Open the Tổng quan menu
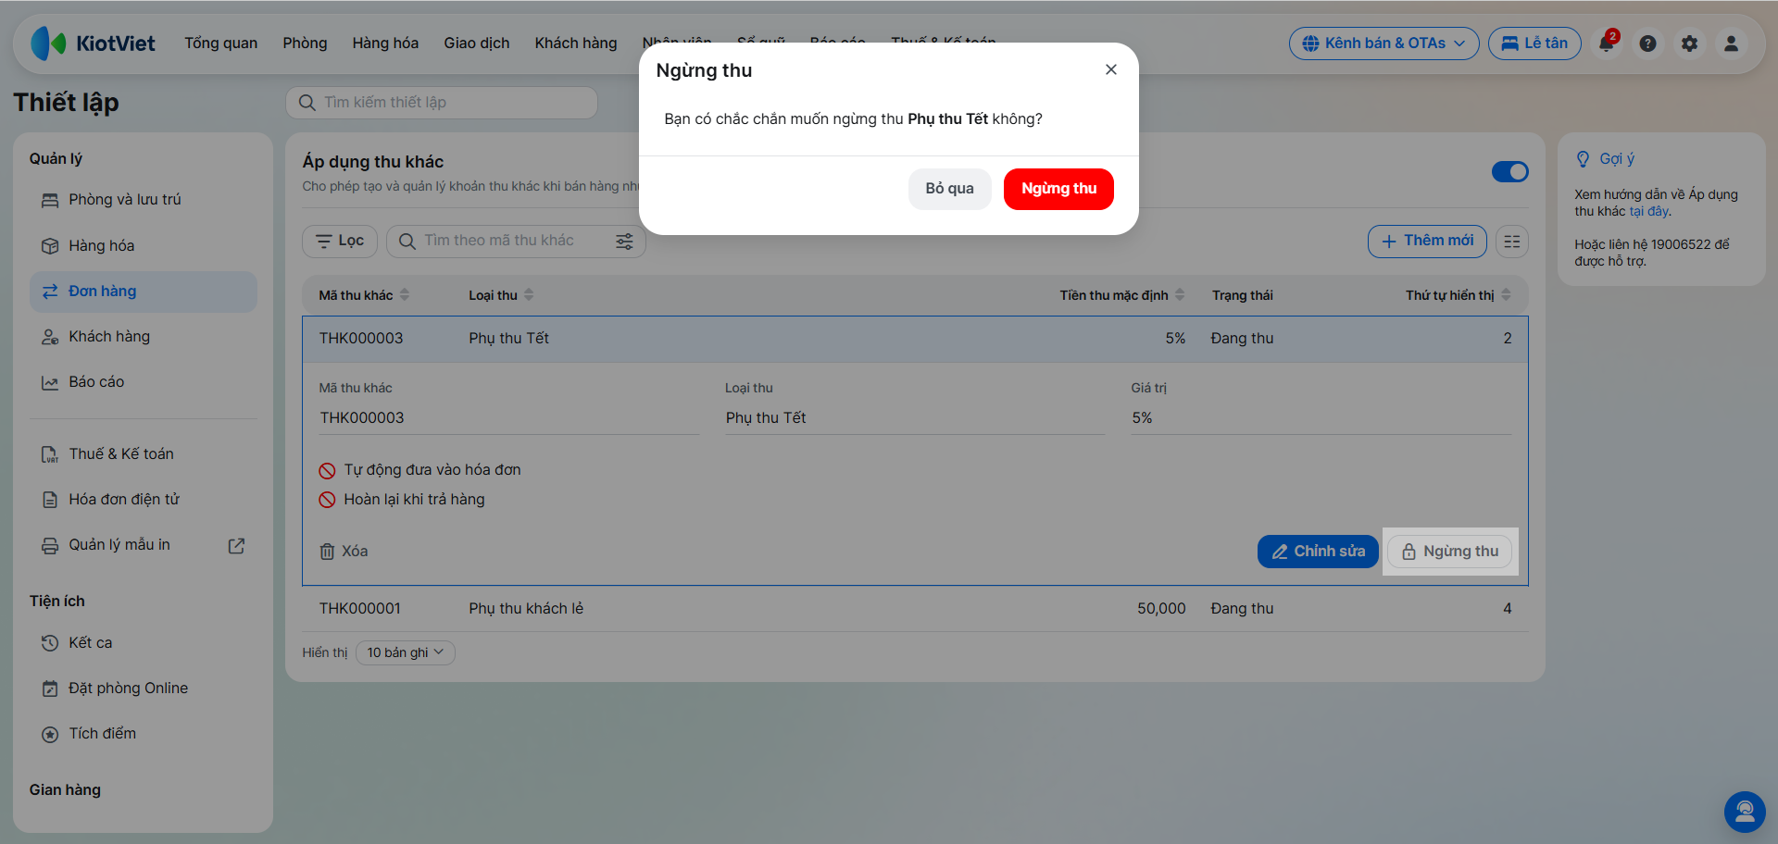1778x844 pixels. 220,43
